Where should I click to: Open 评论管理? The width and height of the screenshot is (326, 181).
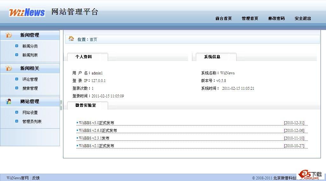tap(30, 79)
